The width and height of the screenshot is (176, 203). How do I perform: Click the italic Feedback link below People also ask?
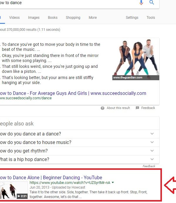click(x=149, y=166)
